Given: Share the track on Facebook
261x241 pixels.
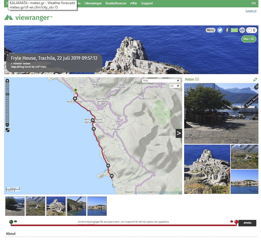Looking at the screenshot, I should click(227, 30).
